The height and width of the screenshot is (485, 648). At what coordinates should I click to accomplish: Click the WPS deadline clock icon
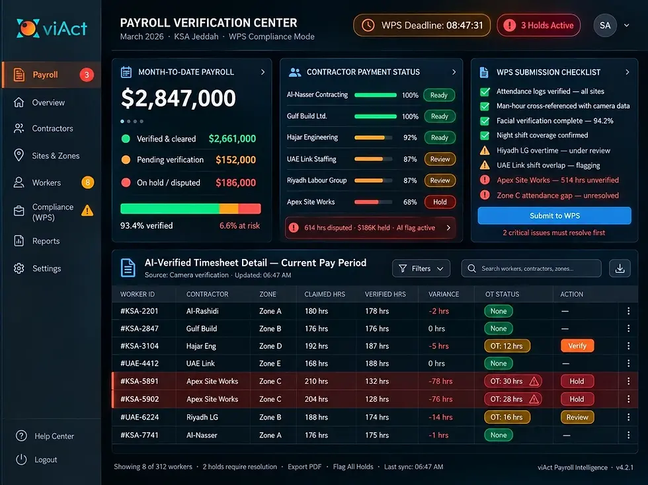point(368,25)
